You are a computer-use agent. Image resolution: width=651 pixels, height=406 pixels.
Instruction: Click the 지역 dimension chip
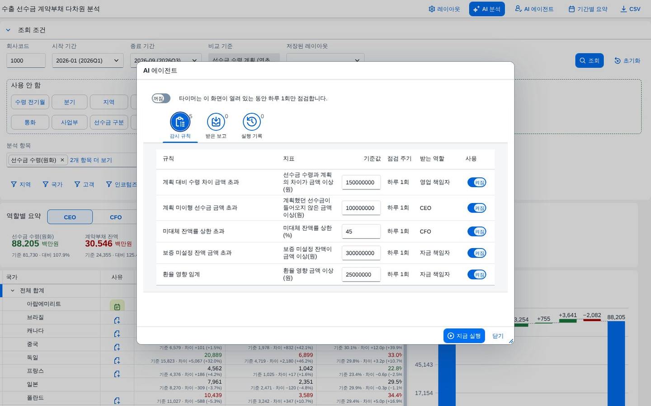[109, 102]
